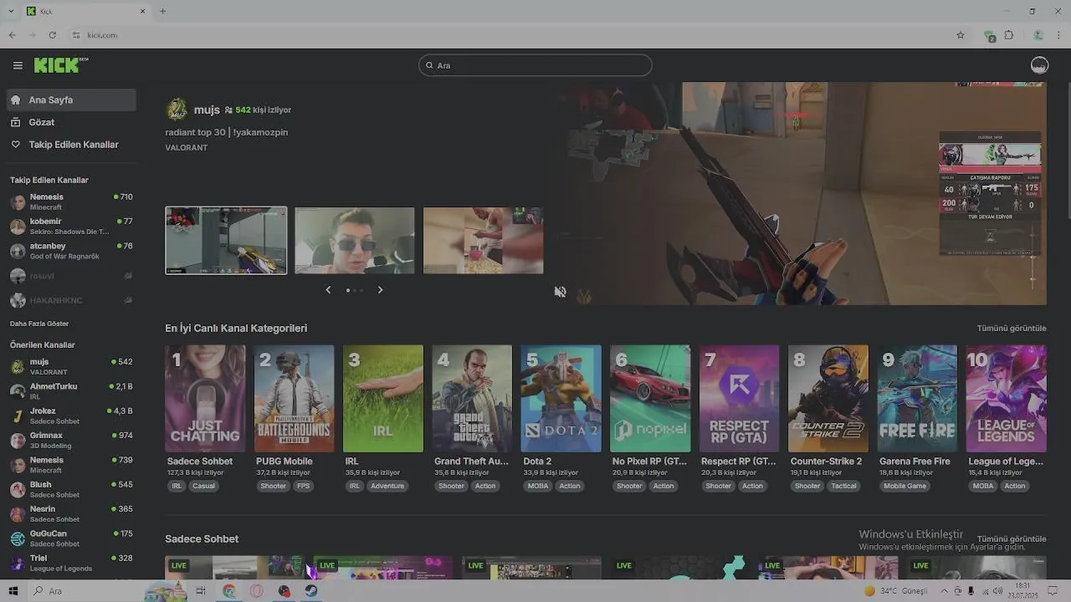Select the Valorant stream carousel thumbnail

[226, 241]
